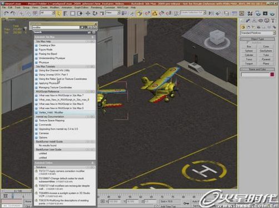Collapse the Name and Color rollout

point(257,69)
